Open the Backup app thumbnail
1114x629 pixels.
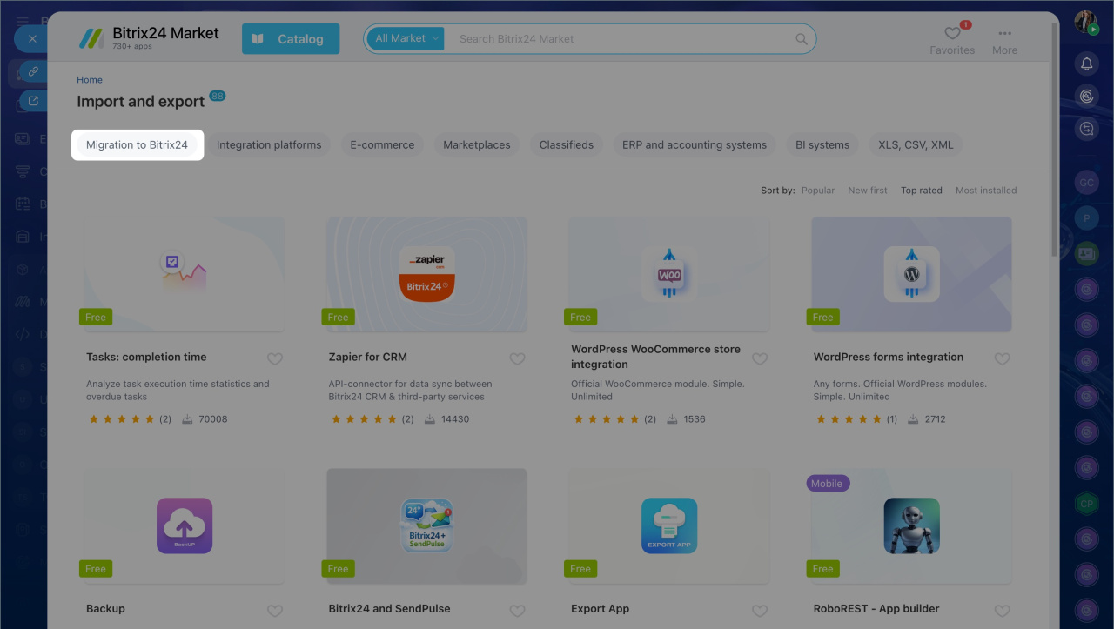point(185,526)
